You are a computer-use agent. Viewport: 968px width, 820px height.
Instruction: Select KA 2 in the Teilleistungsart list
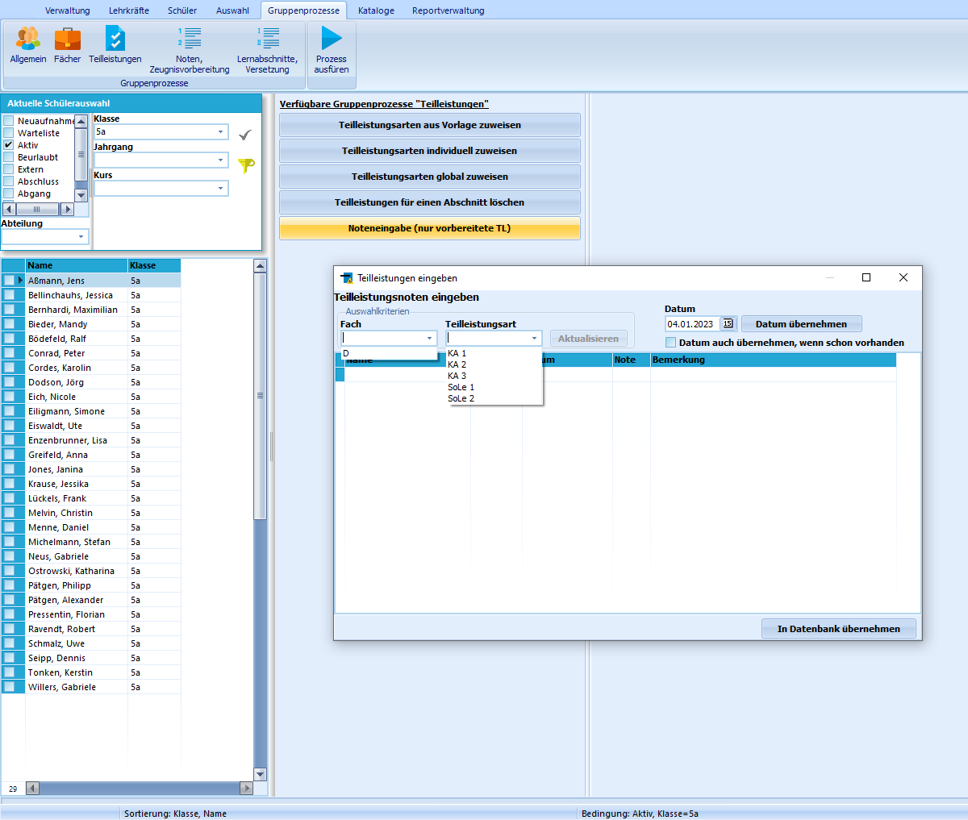pyautogui.click(x=494, y=364)
